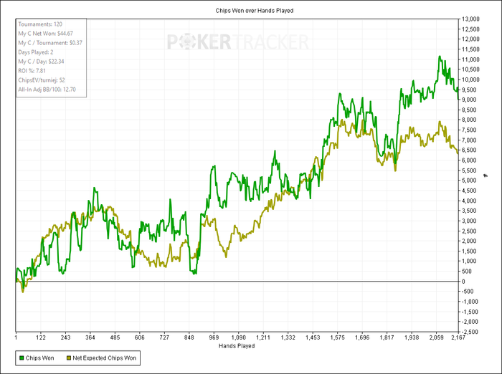Click the 13,000 y-axis value
This screenshot has width=502, height=374.
[x=470, y=19]
